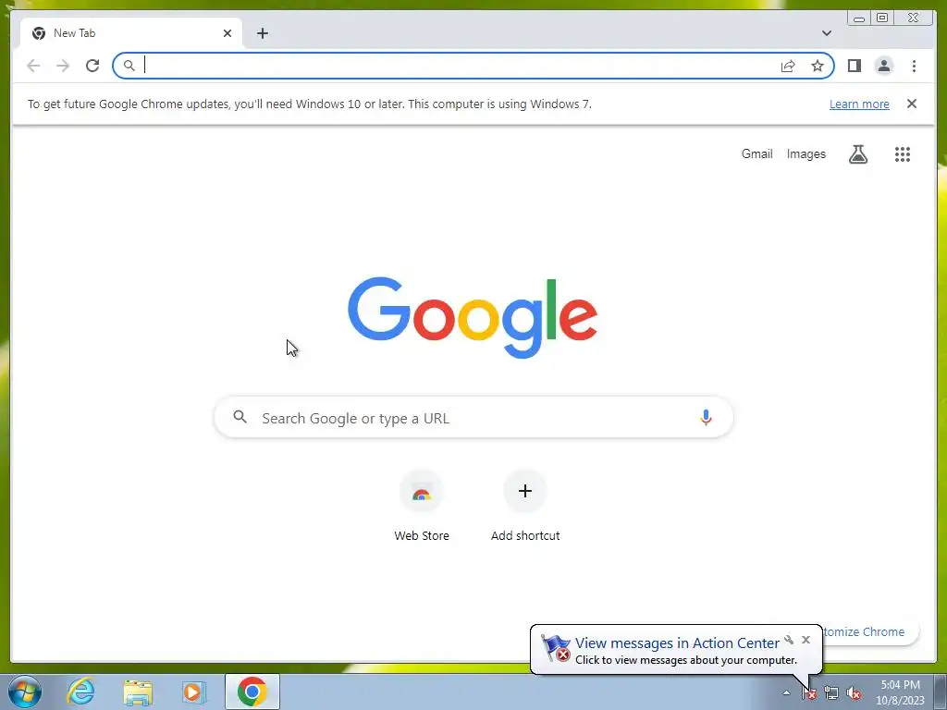Click the Search Google or type a URL box
The height and width of the screenshot is (710, 947).
[x=473, y=418]
